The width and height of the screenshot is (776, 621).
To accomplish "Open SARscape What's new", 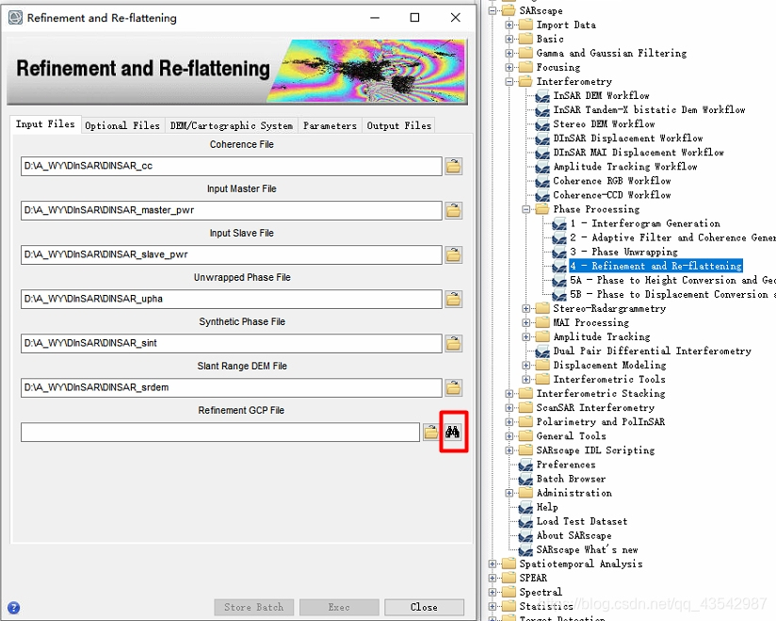I will coord(587,550).
